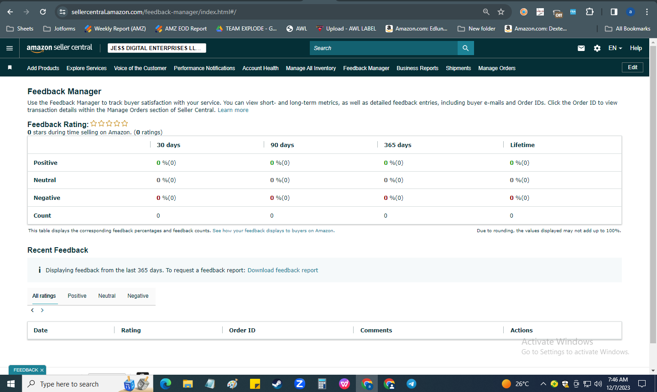Open Explore Services in navigation bar
This screenshot has width=657, height=392.
tap(86, 68)
